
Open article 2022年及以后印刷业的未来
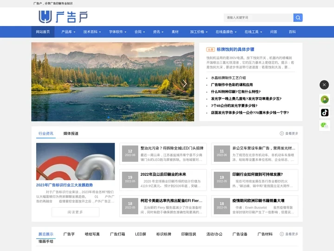click(x=163, y=174)
